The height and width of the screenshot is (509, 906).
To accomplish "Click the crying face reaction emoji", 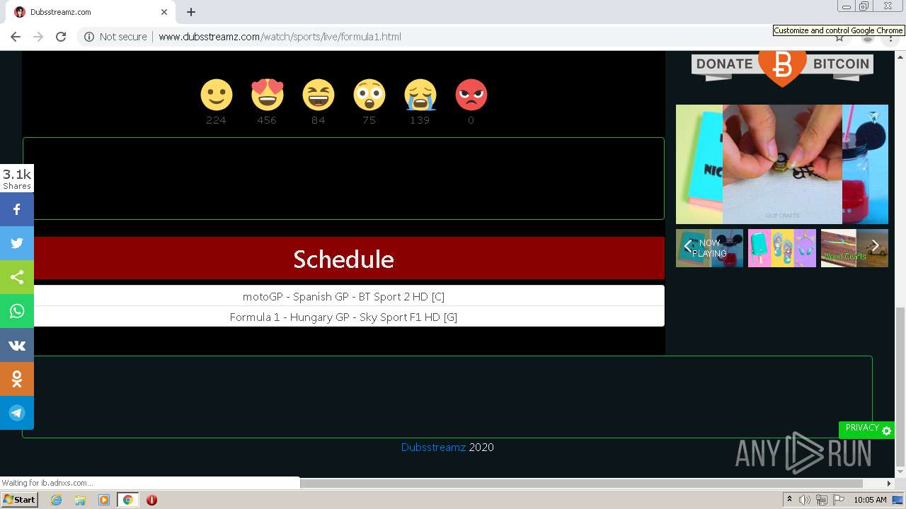I will point(420,95).
